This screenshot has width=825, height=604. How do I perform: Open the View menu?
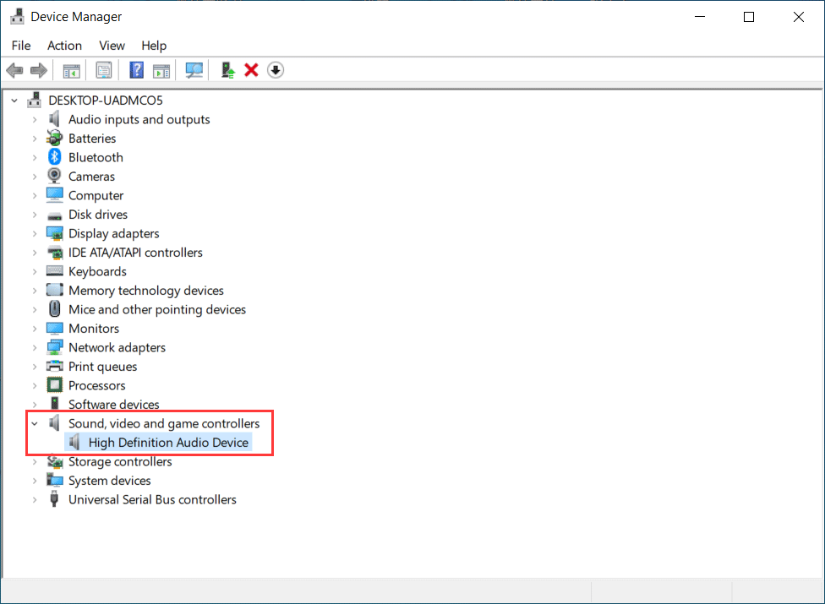112,46
